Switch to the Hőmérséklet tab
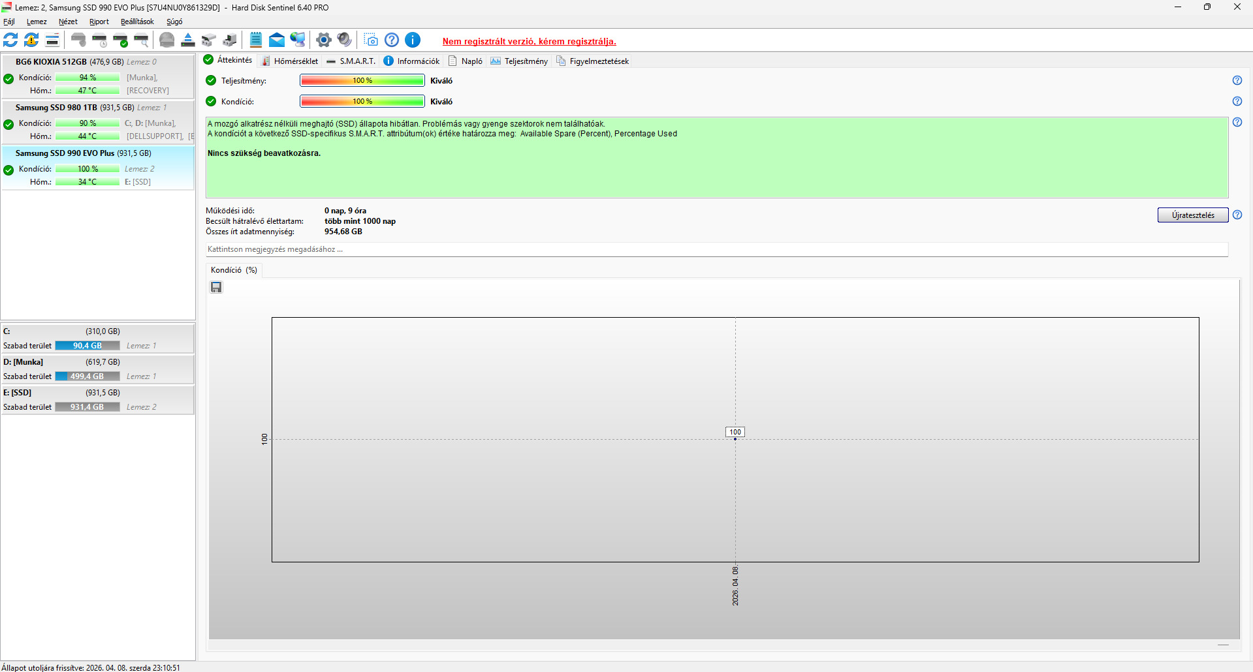Image resolution: width=1253 pixels, height=672 pixels. coord(290,61)
